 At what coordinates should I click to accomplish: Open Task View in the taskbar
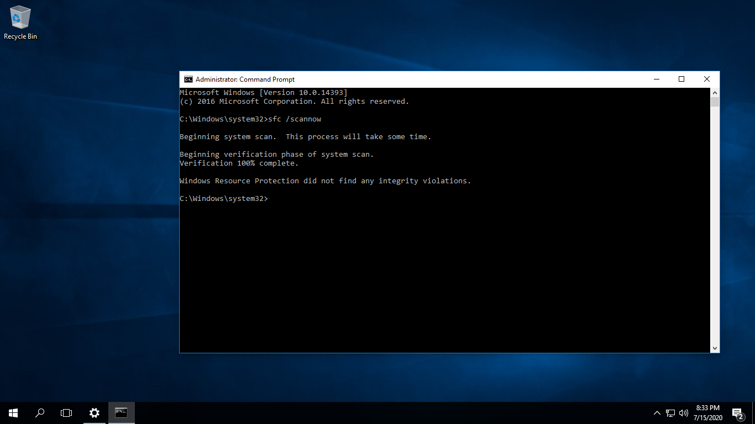(66, 413)
